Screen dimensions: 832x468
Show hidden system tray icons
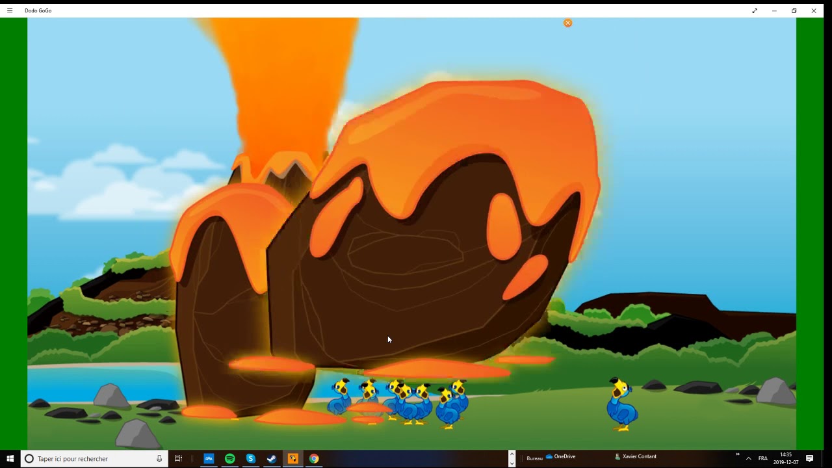748,458
